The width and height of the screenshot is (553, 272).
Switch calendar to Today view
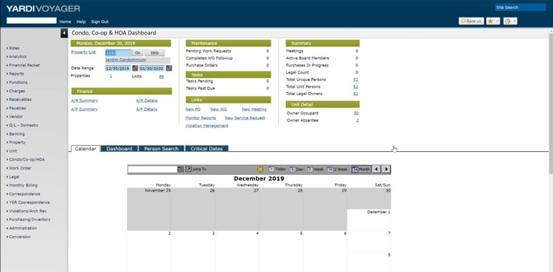[277, 170]
